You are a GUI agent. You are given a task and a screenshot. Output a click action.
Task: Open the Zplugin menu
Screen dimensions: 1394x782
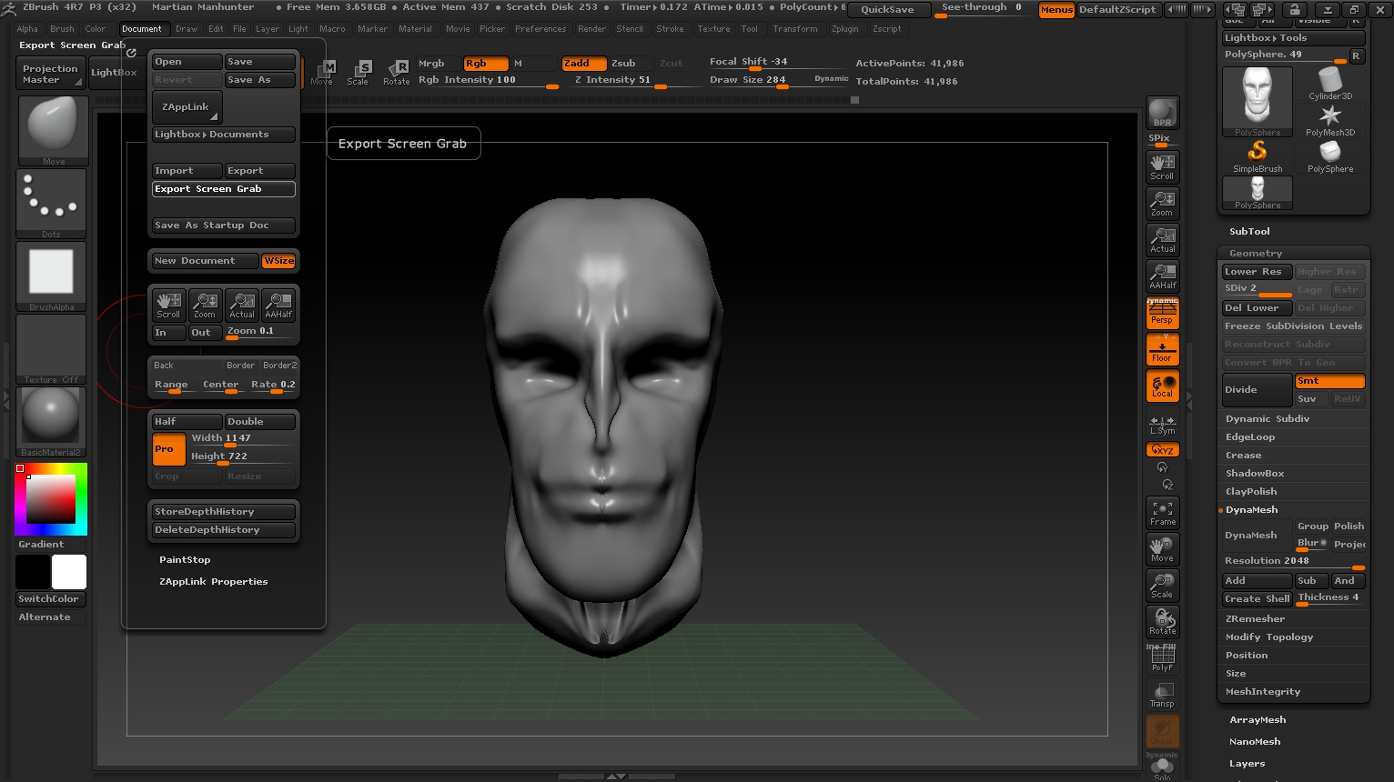pos(844,29)
